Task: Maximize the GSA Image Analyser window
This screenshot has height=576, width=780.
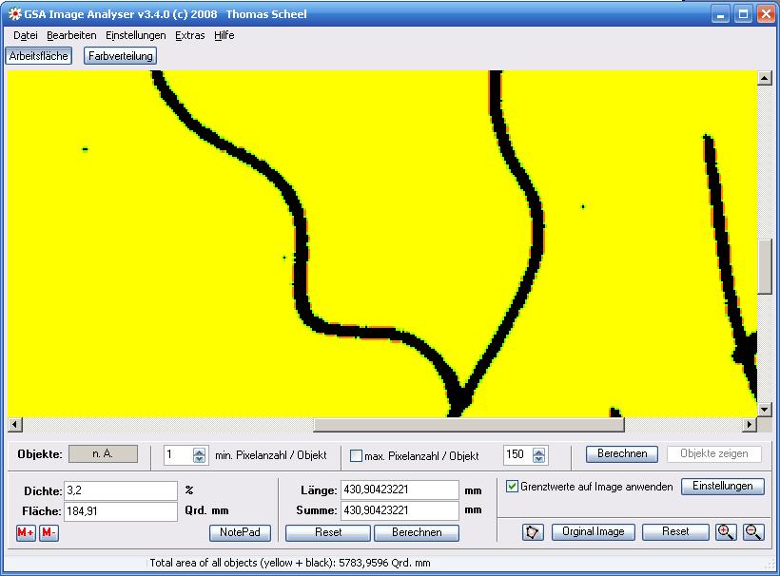Action: (743, 14)
